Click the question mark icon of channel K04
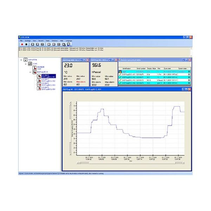211x211 pixels. (x=39, y=88)
